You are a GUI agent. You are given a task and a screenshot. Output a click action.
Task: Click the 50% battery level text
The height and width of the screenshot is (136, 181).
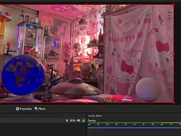[72, 121]
